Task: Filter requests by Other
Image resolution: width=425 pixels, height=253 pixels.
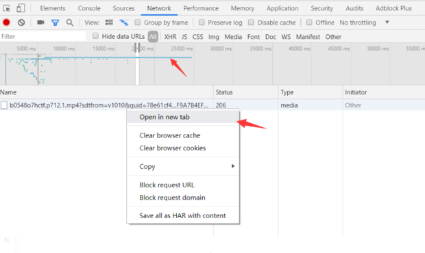Action: tap(333, 37)
